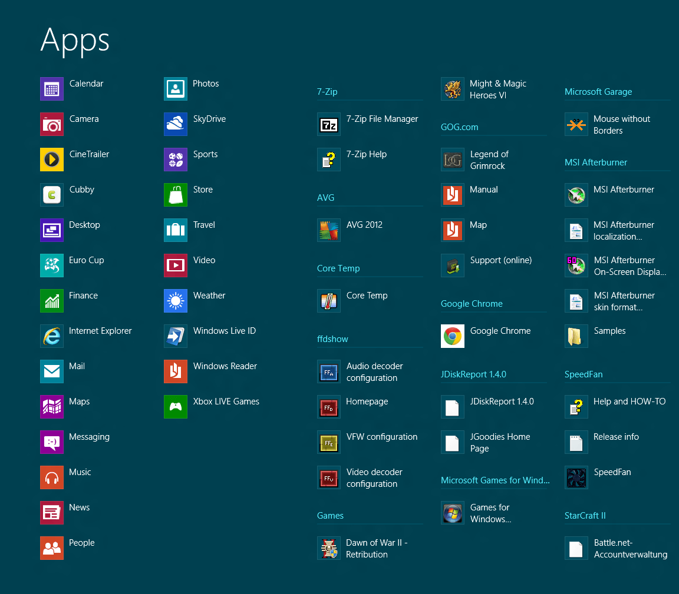The height and width of the screenshot is (594, 679).
Task: Launch the SpeedFan fan icon
Action: point(576,477)
